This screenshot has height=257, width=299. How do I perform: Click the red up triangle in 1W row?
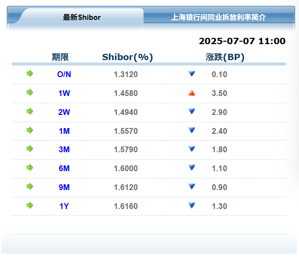[x=192, y=93]
